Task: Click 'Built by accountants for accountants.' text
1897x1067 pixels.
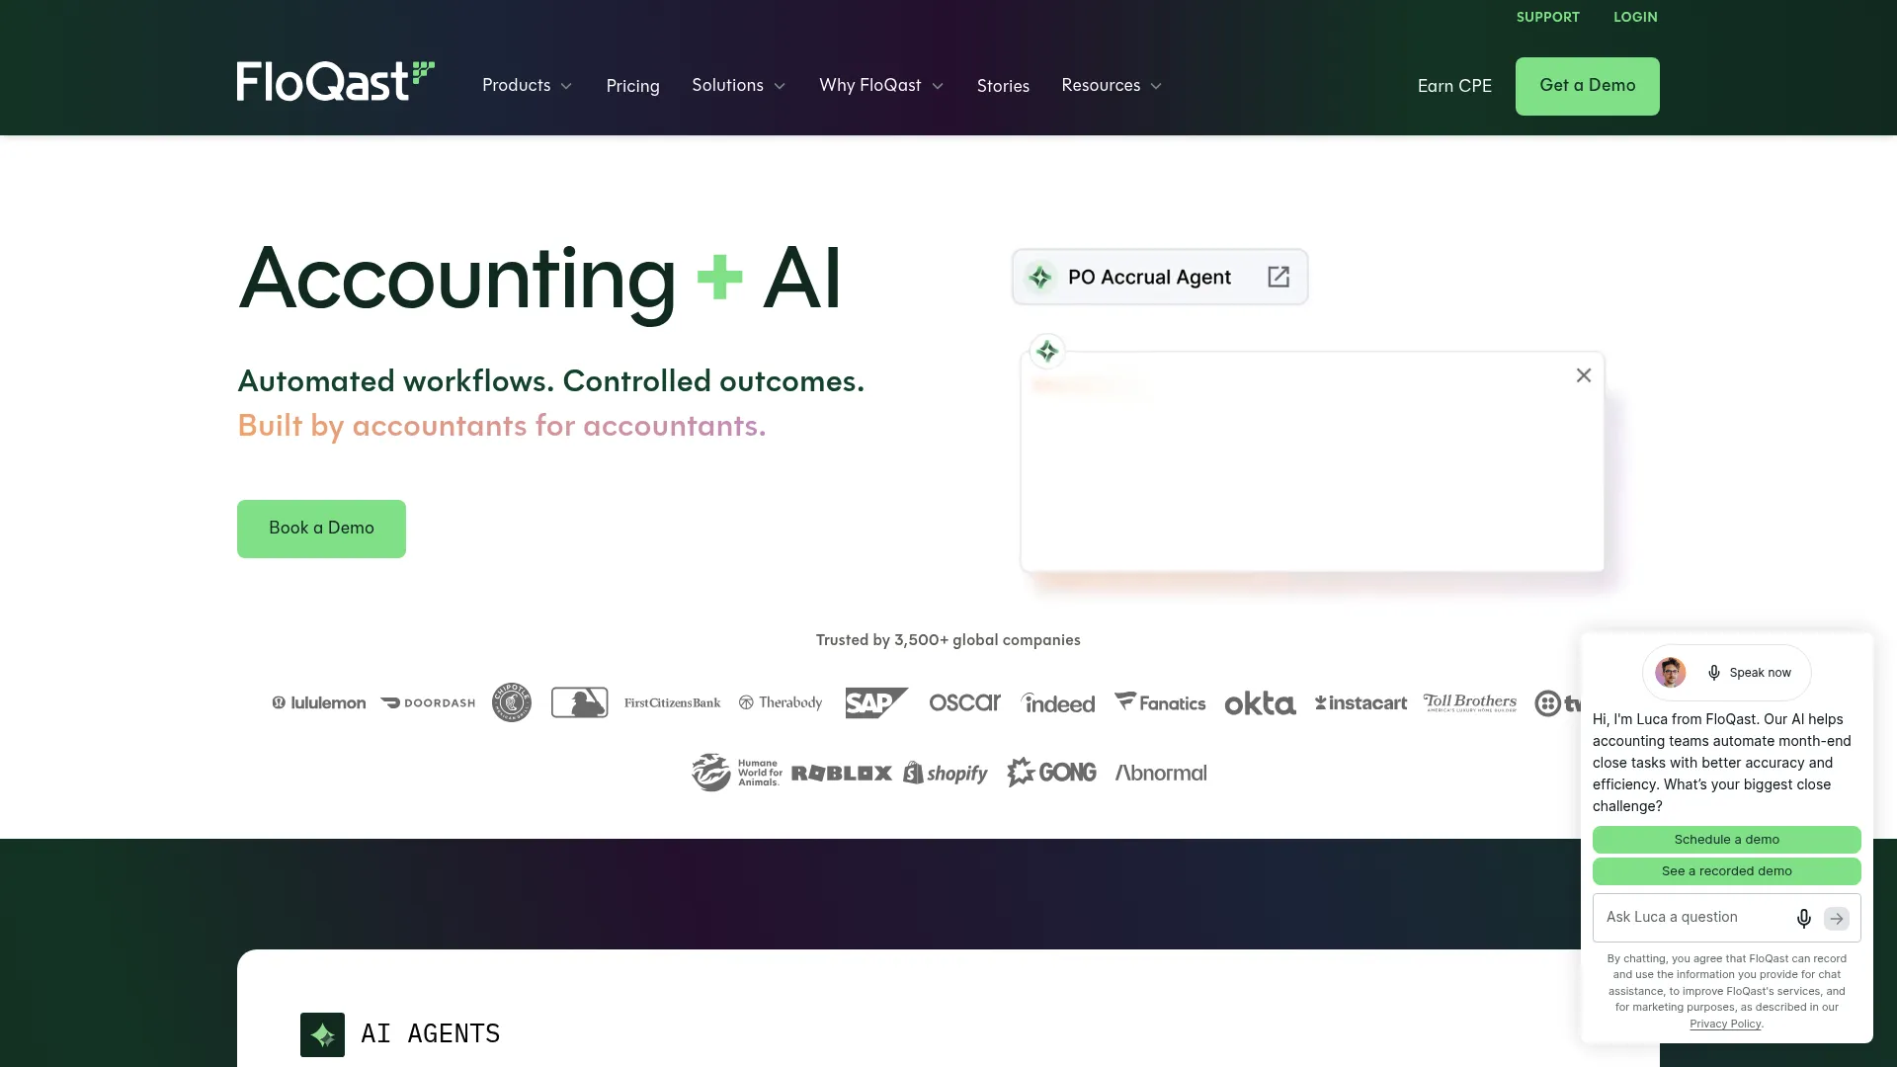Action: pyautogui.click(x=502, y=426)
